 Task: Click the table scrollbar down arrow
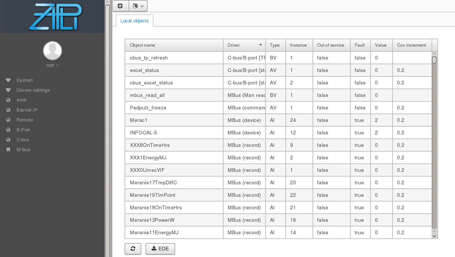434,236
